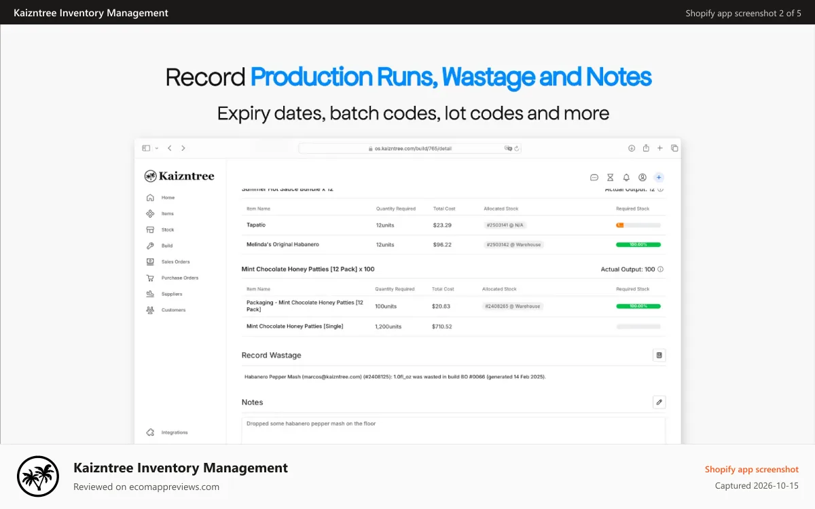Click the Record Wastage section heading

pos(271,355)
